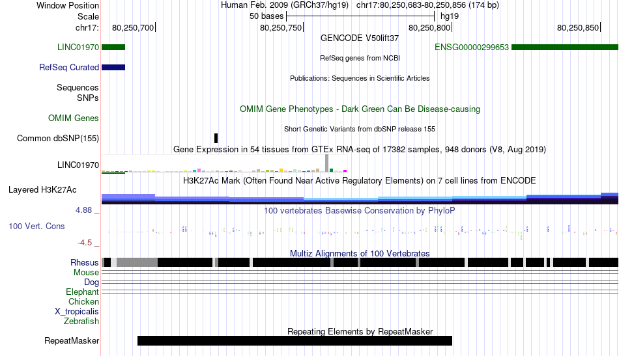This screenshot has width=619, height=356.
Task: Open the ENSG00000299653 gene label
Action: pos(471,48)
